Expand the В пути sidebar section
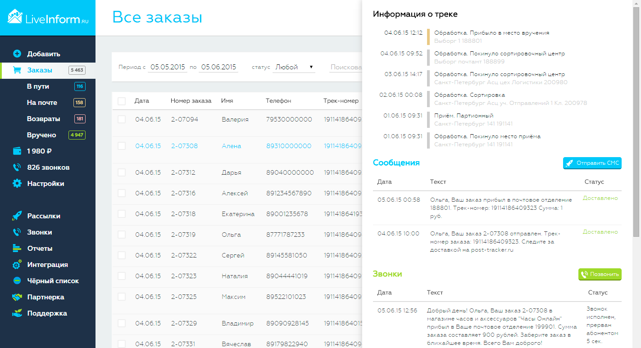 pos(39,86)
